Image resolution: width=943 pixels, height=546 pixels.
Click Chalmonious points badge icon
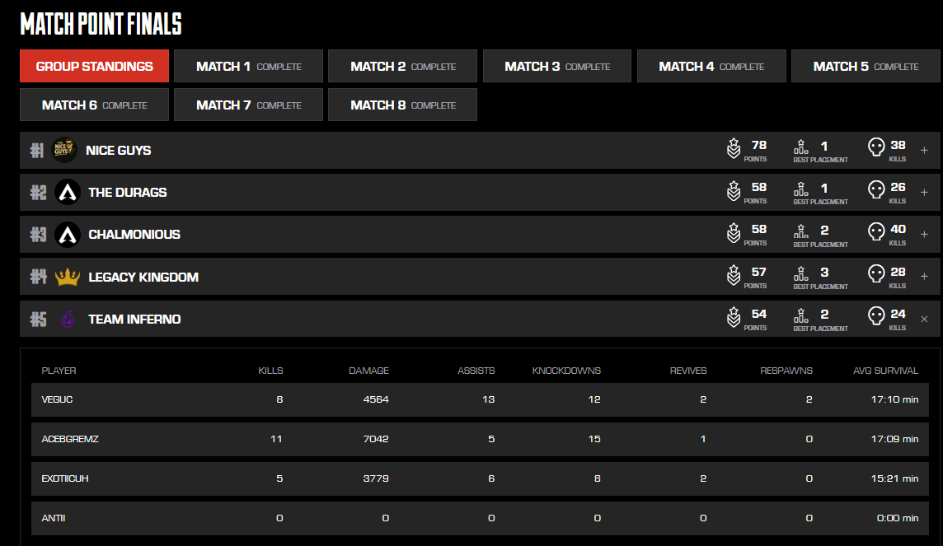click(x=733, y=232)
